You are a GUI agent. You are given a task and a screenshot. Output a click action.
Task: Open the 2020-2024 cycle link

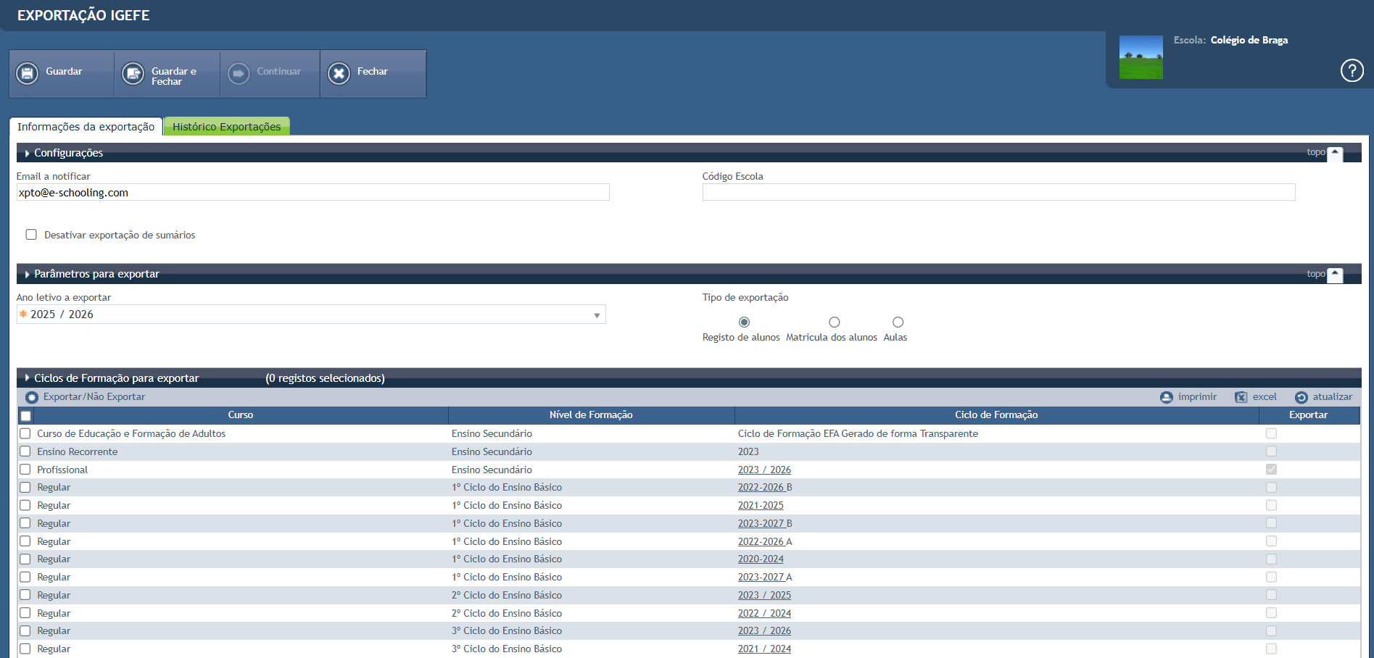point(761,559)
